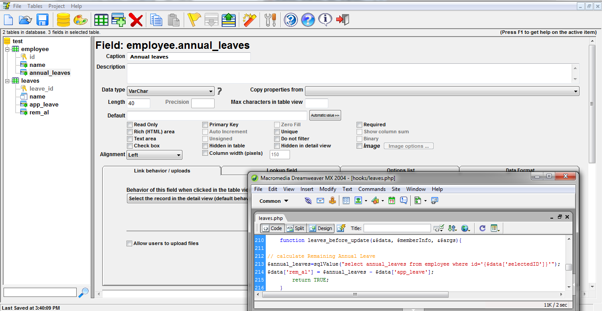Viewport: 602px width, 311px height.
Task: Move the field up with the green arrow icon
Action: (229, 20)
